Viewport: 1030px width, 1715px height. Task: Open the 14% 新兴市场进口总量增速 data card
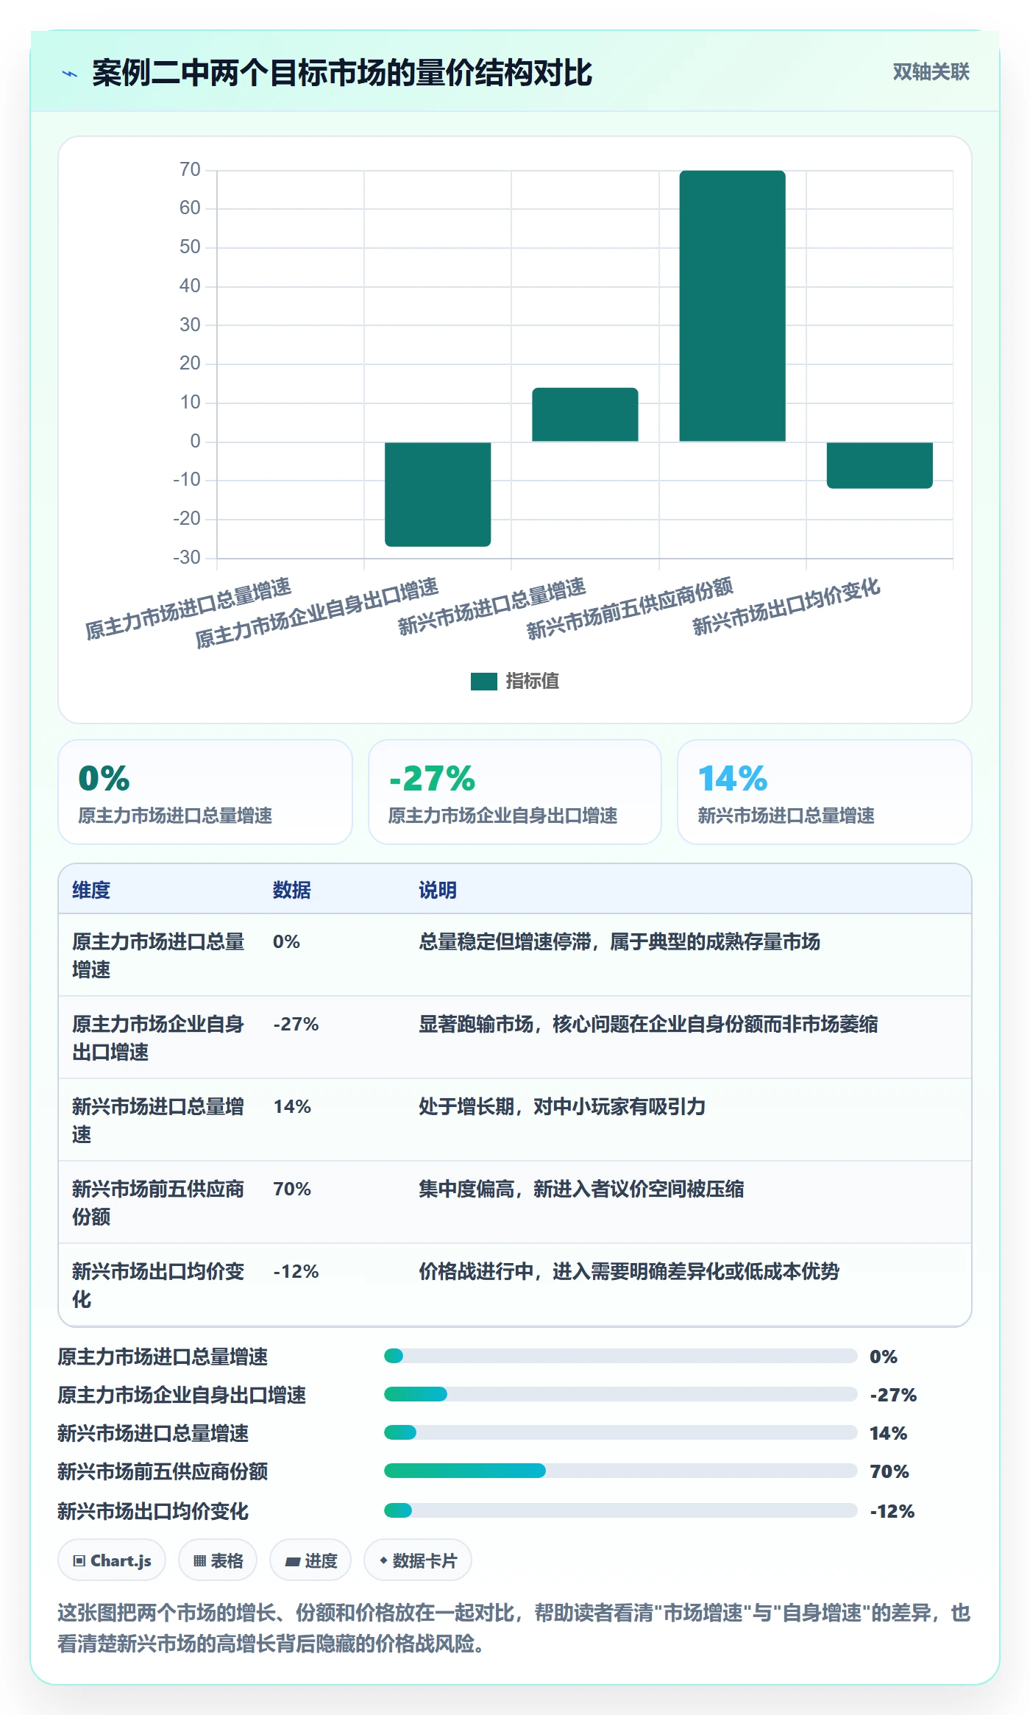point(824,792)
